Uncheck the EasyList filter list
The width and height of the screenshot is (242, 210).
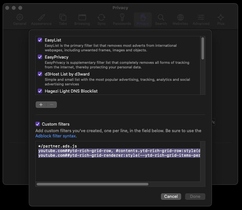(40, 40)
